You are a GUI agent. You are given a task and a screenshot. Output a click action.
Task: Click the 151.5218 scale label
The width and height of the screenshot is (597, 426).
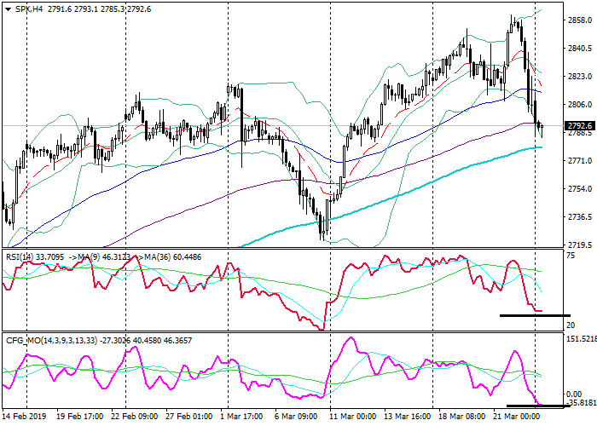(579, 339)
